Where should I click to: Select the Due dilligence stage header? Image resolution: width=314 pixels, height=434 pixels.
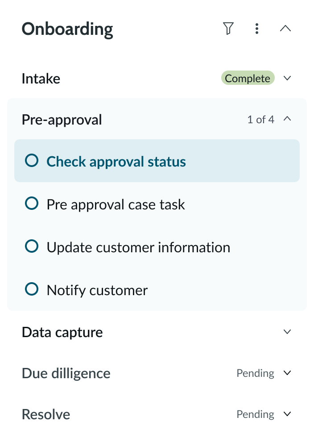(x=66, y=373)
